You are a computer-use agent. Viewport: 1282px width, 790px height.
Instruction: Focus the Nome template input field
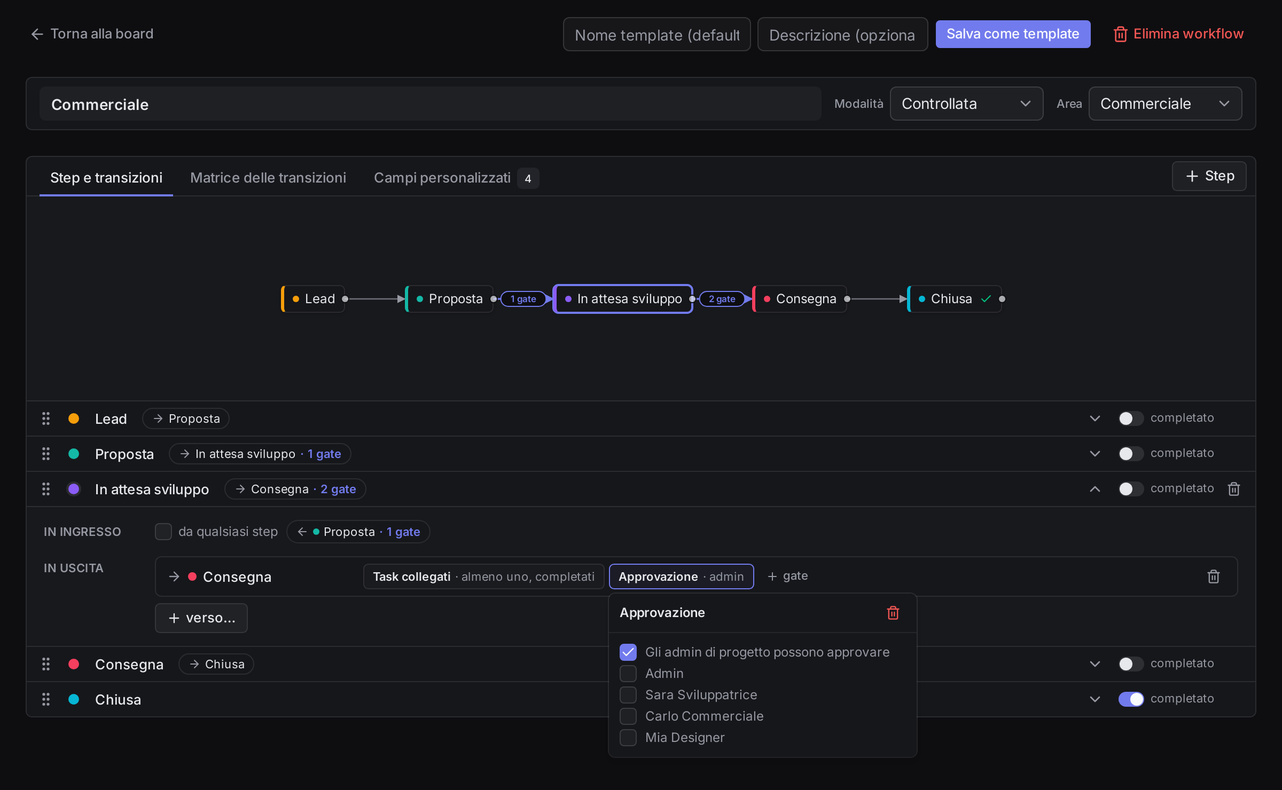click(657, 34)
